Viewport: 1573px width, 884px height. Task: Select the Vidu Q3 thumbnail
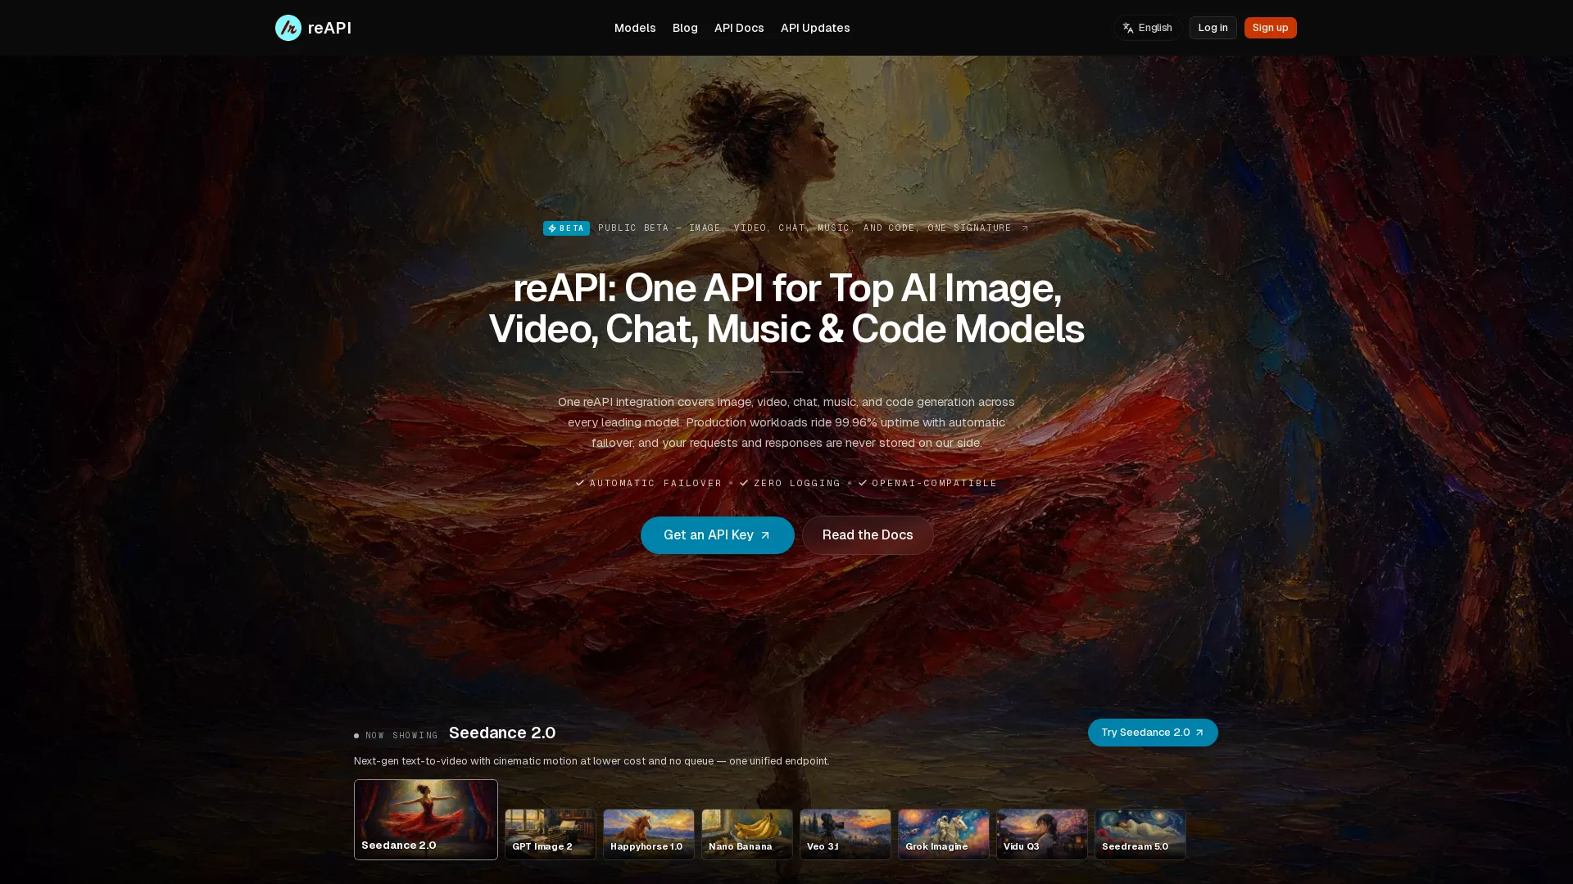[1042, 834]
